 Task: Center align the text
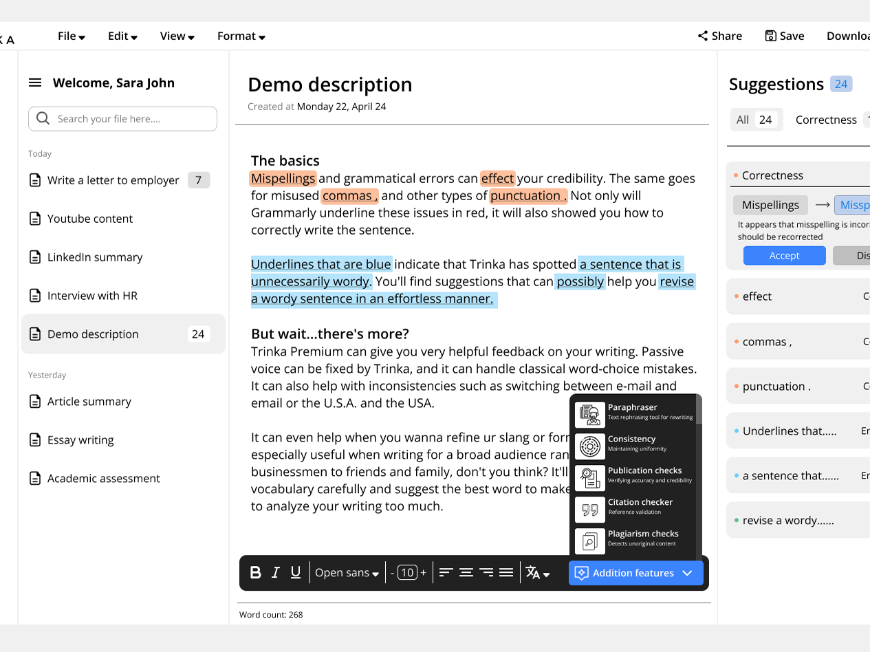click(x=466, y=573)
